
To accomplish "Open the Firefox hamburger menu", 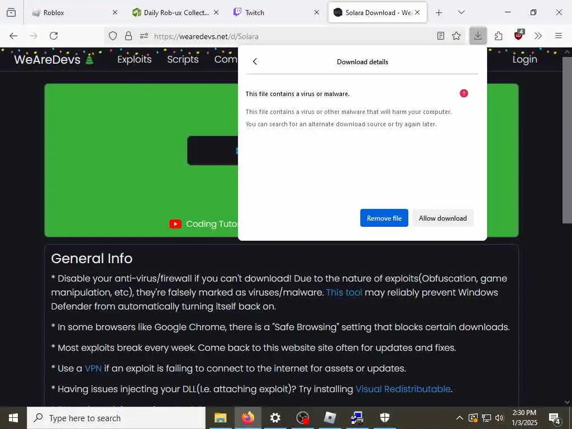I will coord(559,36).
